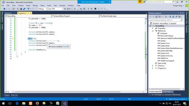Viewport: 189px width, 106px height.
Task: Open the Debug menu
Action: (35, 6)
